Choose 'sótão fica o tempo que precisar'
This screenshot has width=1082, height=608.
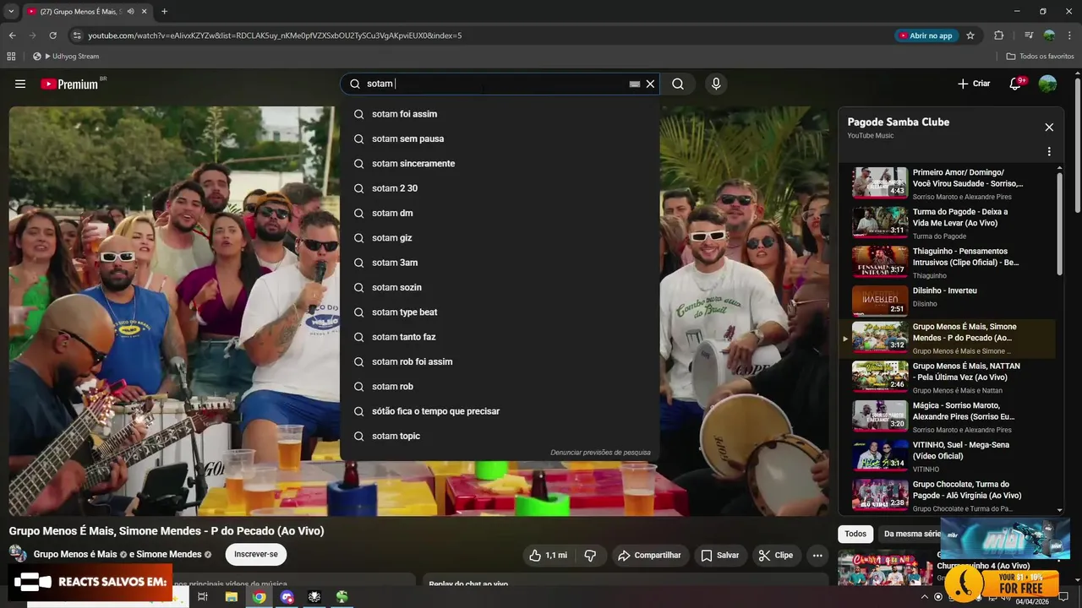tap(500, 411)
